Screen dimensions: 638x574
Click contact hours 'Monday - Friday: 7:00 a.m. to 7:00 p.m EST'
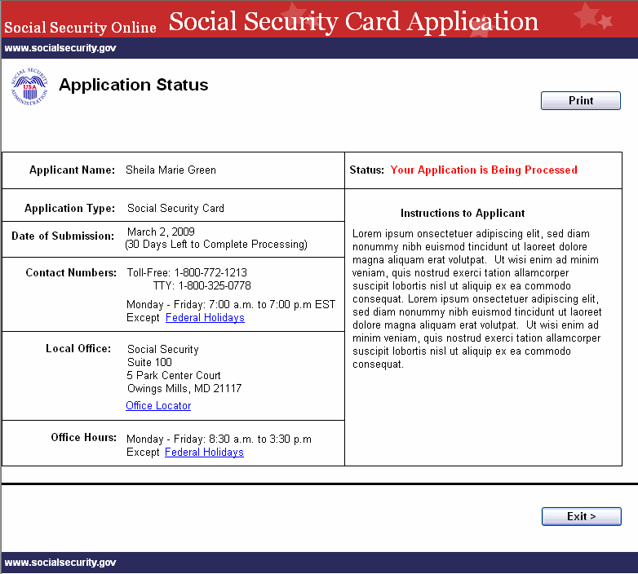click(x=231, y=304)
